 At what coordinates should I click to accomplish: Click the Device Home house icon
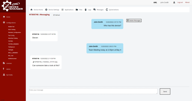tap(31, 10)
